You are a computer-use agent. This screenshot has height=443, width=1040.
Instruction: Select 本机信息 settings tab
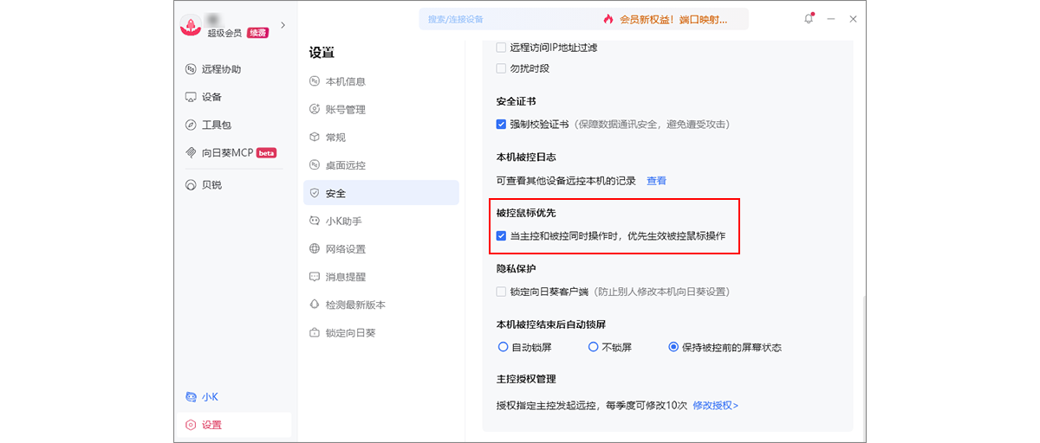click(x=381, y=81)
